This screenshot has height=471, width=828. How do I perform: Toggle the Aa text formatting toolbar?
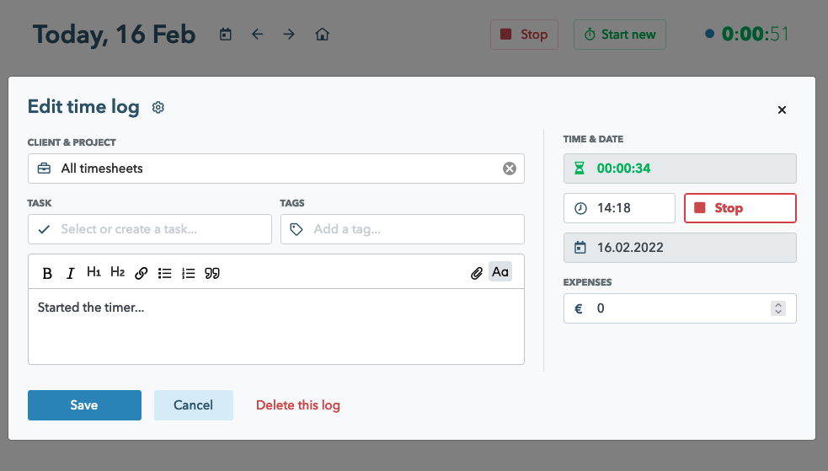[x=500, y=271]
